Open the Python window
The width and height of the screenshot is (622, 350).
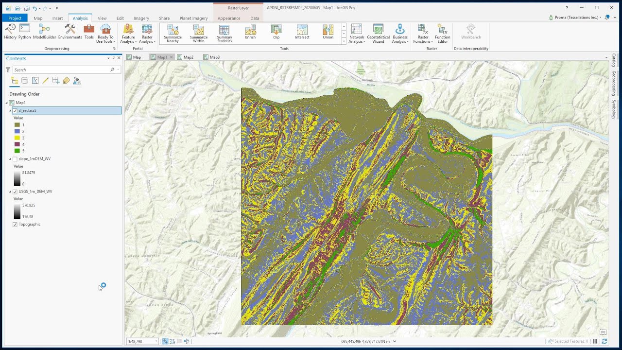25,32
